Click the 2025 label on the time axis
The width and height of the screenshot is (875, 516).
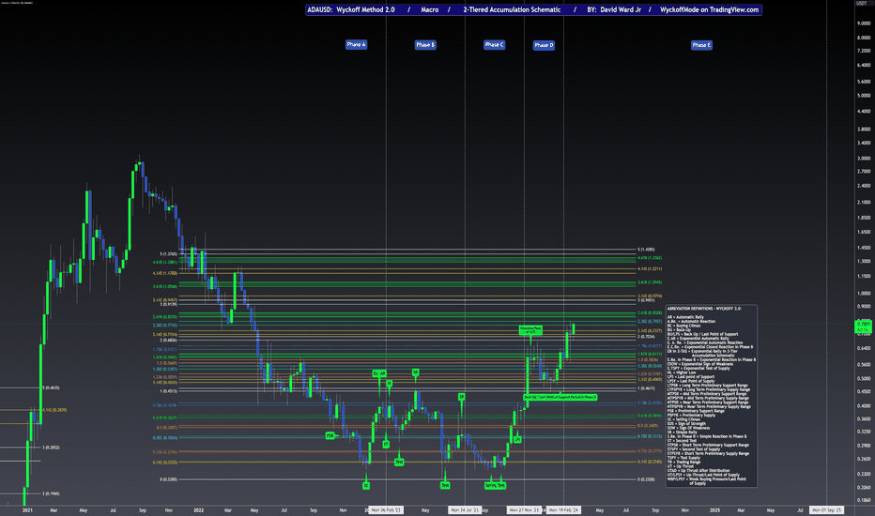point(714,509)
